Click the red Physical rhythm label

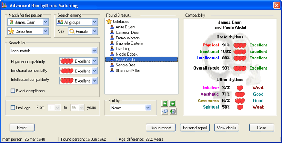(210, 45)
